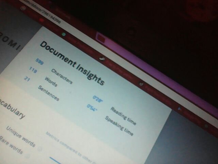Click the Rare words label
This screenshot has width=218, height=164.
click(x=11, y=145)
